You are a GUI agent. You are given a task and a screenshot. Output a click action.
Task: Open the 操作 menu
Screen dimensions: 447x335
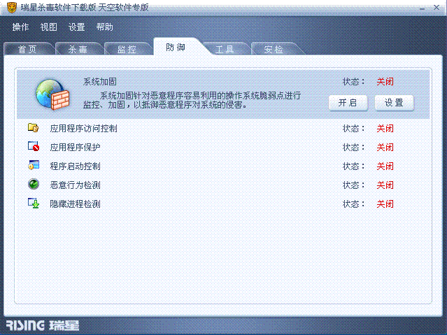tap(20, 27)
